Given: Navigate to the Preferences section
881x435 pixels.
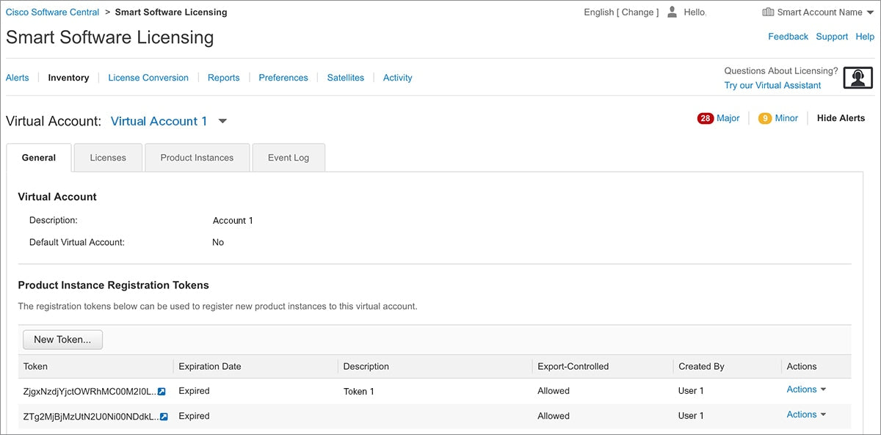Looking at the screenshot, I should [x=283, y=77].
